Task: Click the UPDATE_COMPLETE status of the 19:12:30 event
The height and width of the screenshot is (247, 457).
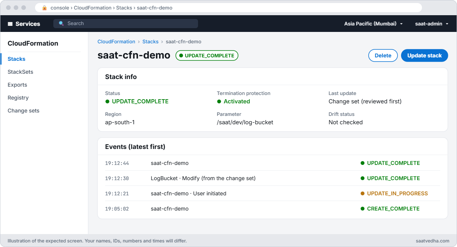Action: click(390, 178)
